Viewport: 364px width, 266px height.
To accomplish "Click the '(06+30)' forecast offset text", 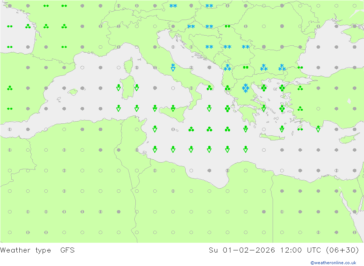I will pos(343,250).
